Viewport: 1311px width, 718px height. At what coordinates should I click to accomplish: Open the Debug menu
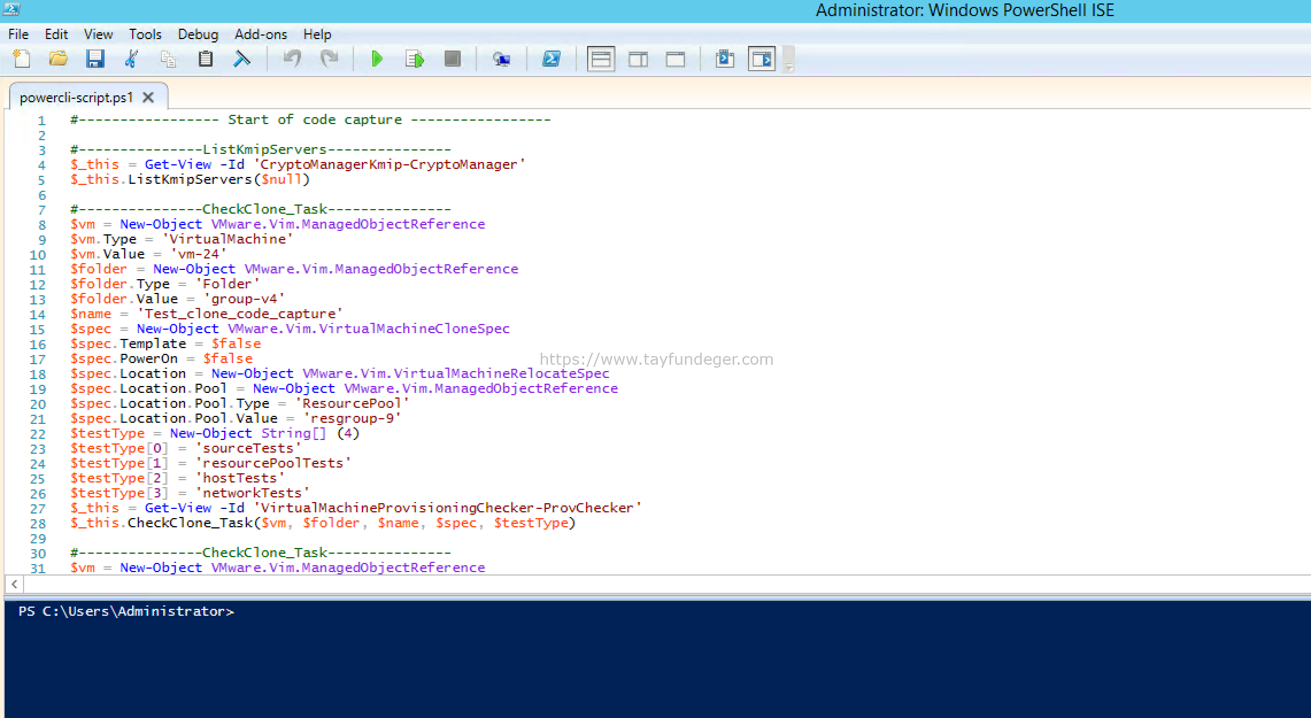coord(198,34)
